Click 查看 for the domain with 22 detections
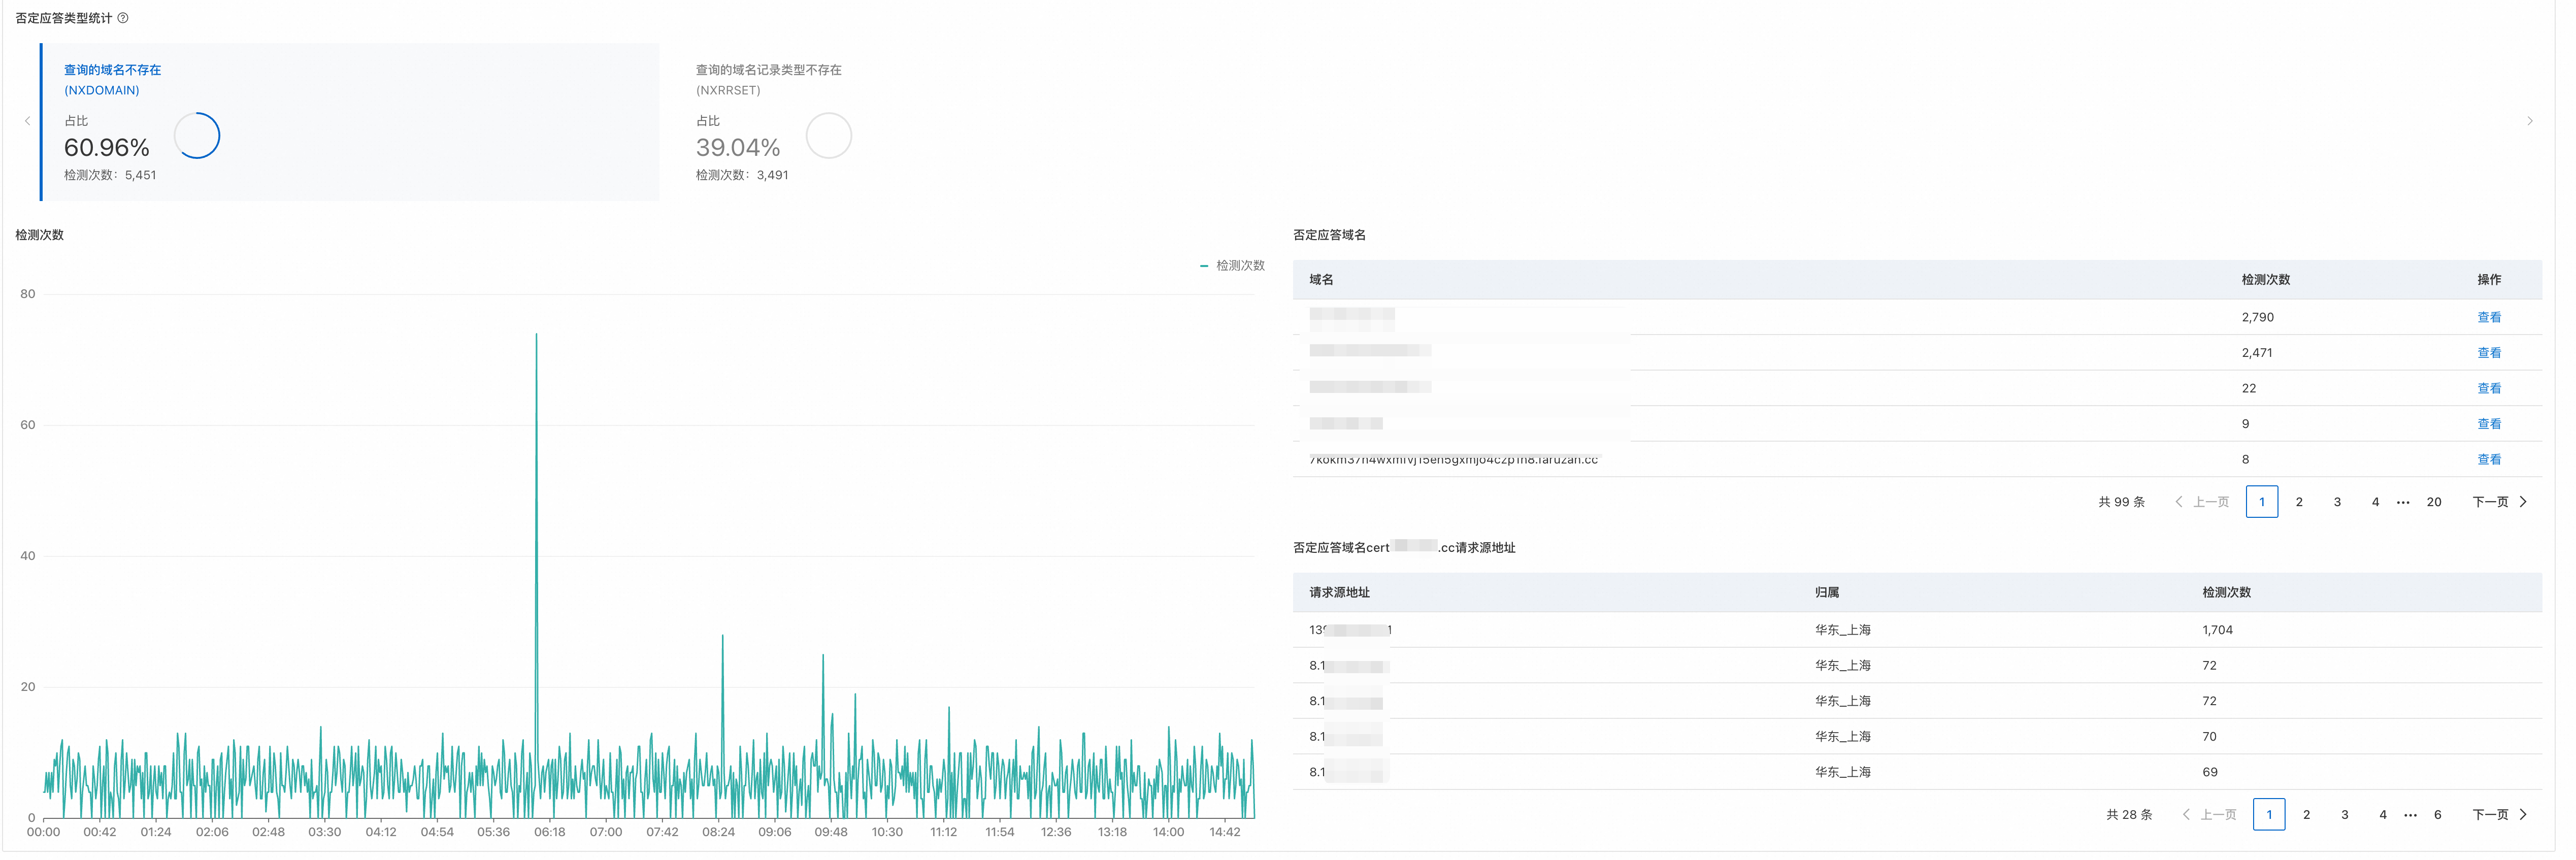This screenshot has height=860, width=2576. (2488, 389)
